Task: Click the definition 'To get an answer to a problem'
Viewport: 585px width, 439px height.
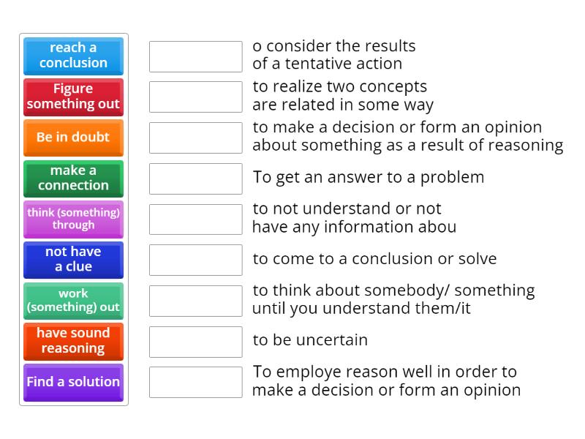Action: [x=369, y=177]
